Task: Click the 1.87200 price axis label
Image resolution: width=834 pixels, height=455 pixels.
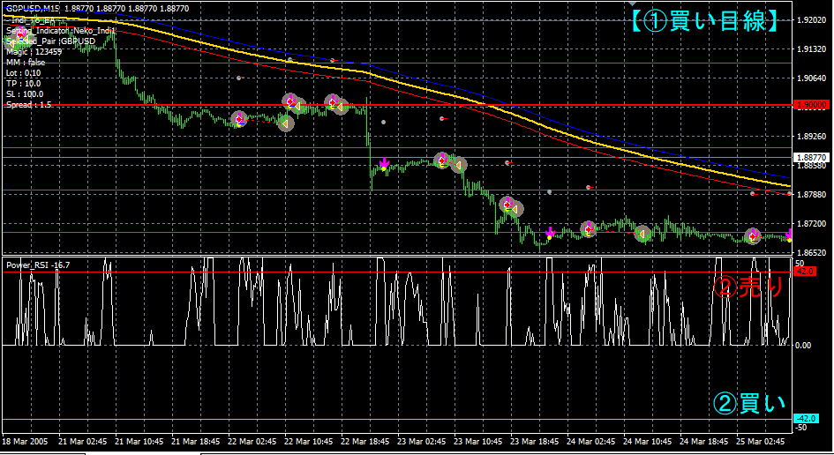Action: coord(812,224)
